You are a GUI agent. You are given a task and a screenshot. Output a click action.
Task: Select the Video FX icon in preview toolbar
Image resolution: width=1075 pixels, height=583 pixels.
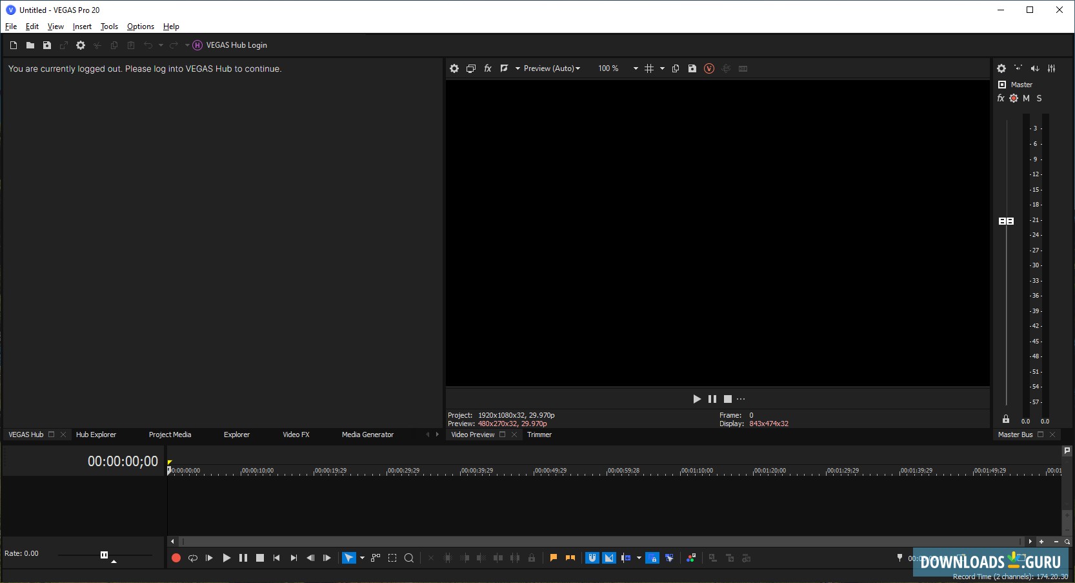pos(488,68)
